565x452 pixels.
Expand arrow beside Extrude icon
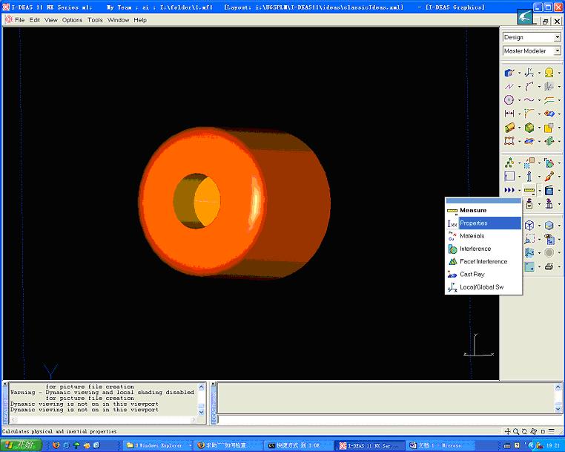click(519, 128)
